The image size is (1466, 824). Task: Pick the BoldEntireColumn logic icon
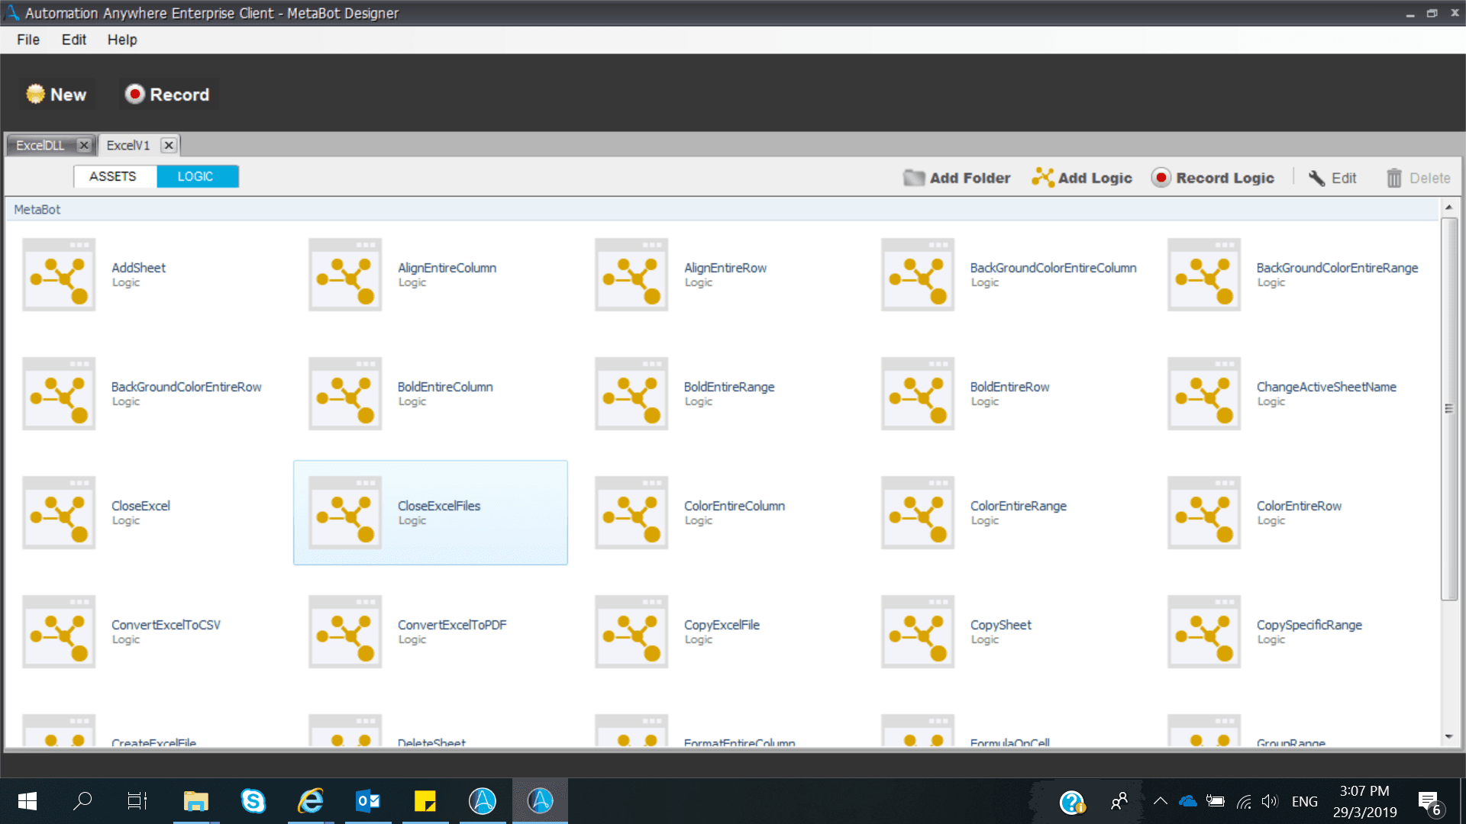[x=345, y=394]
